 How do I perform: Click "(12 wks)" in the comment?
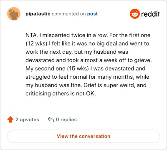(x=37, y=44)
